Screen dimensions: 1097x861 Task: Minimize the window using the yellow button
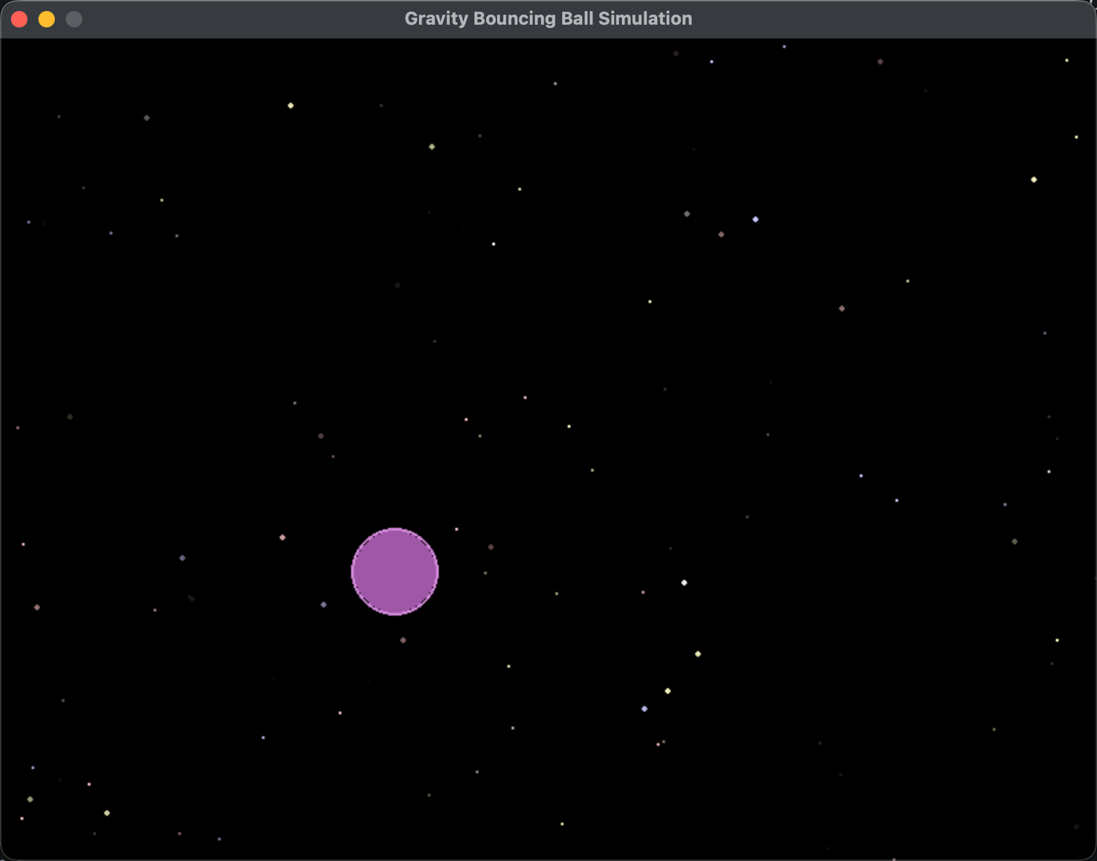(47, 19)
